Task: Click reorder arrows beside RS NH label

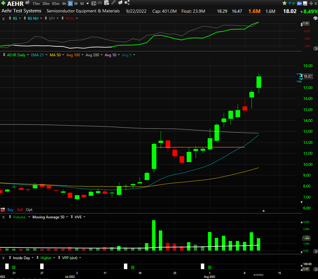Action: point(25,18)
